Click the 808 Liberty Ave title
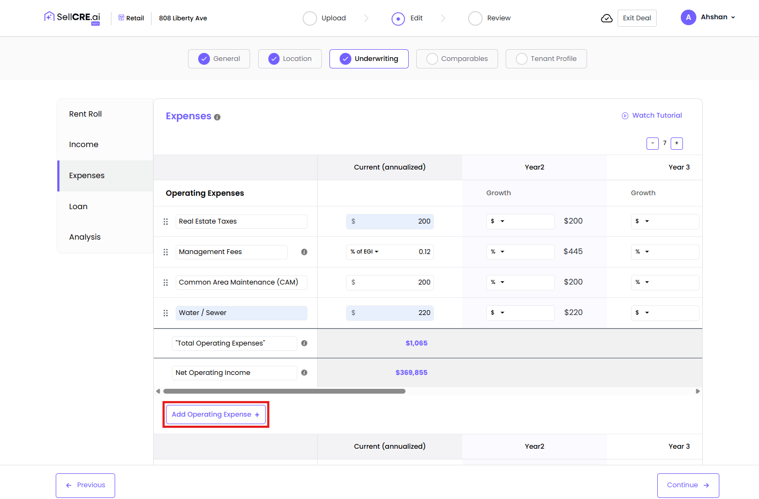Viewport: 759px width, 499px height. (183, 18)
